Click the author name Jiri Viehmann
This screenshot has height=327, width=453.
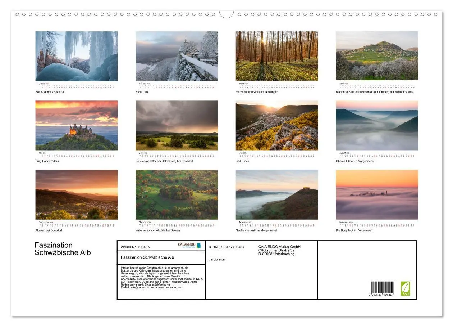coord(218,260)
